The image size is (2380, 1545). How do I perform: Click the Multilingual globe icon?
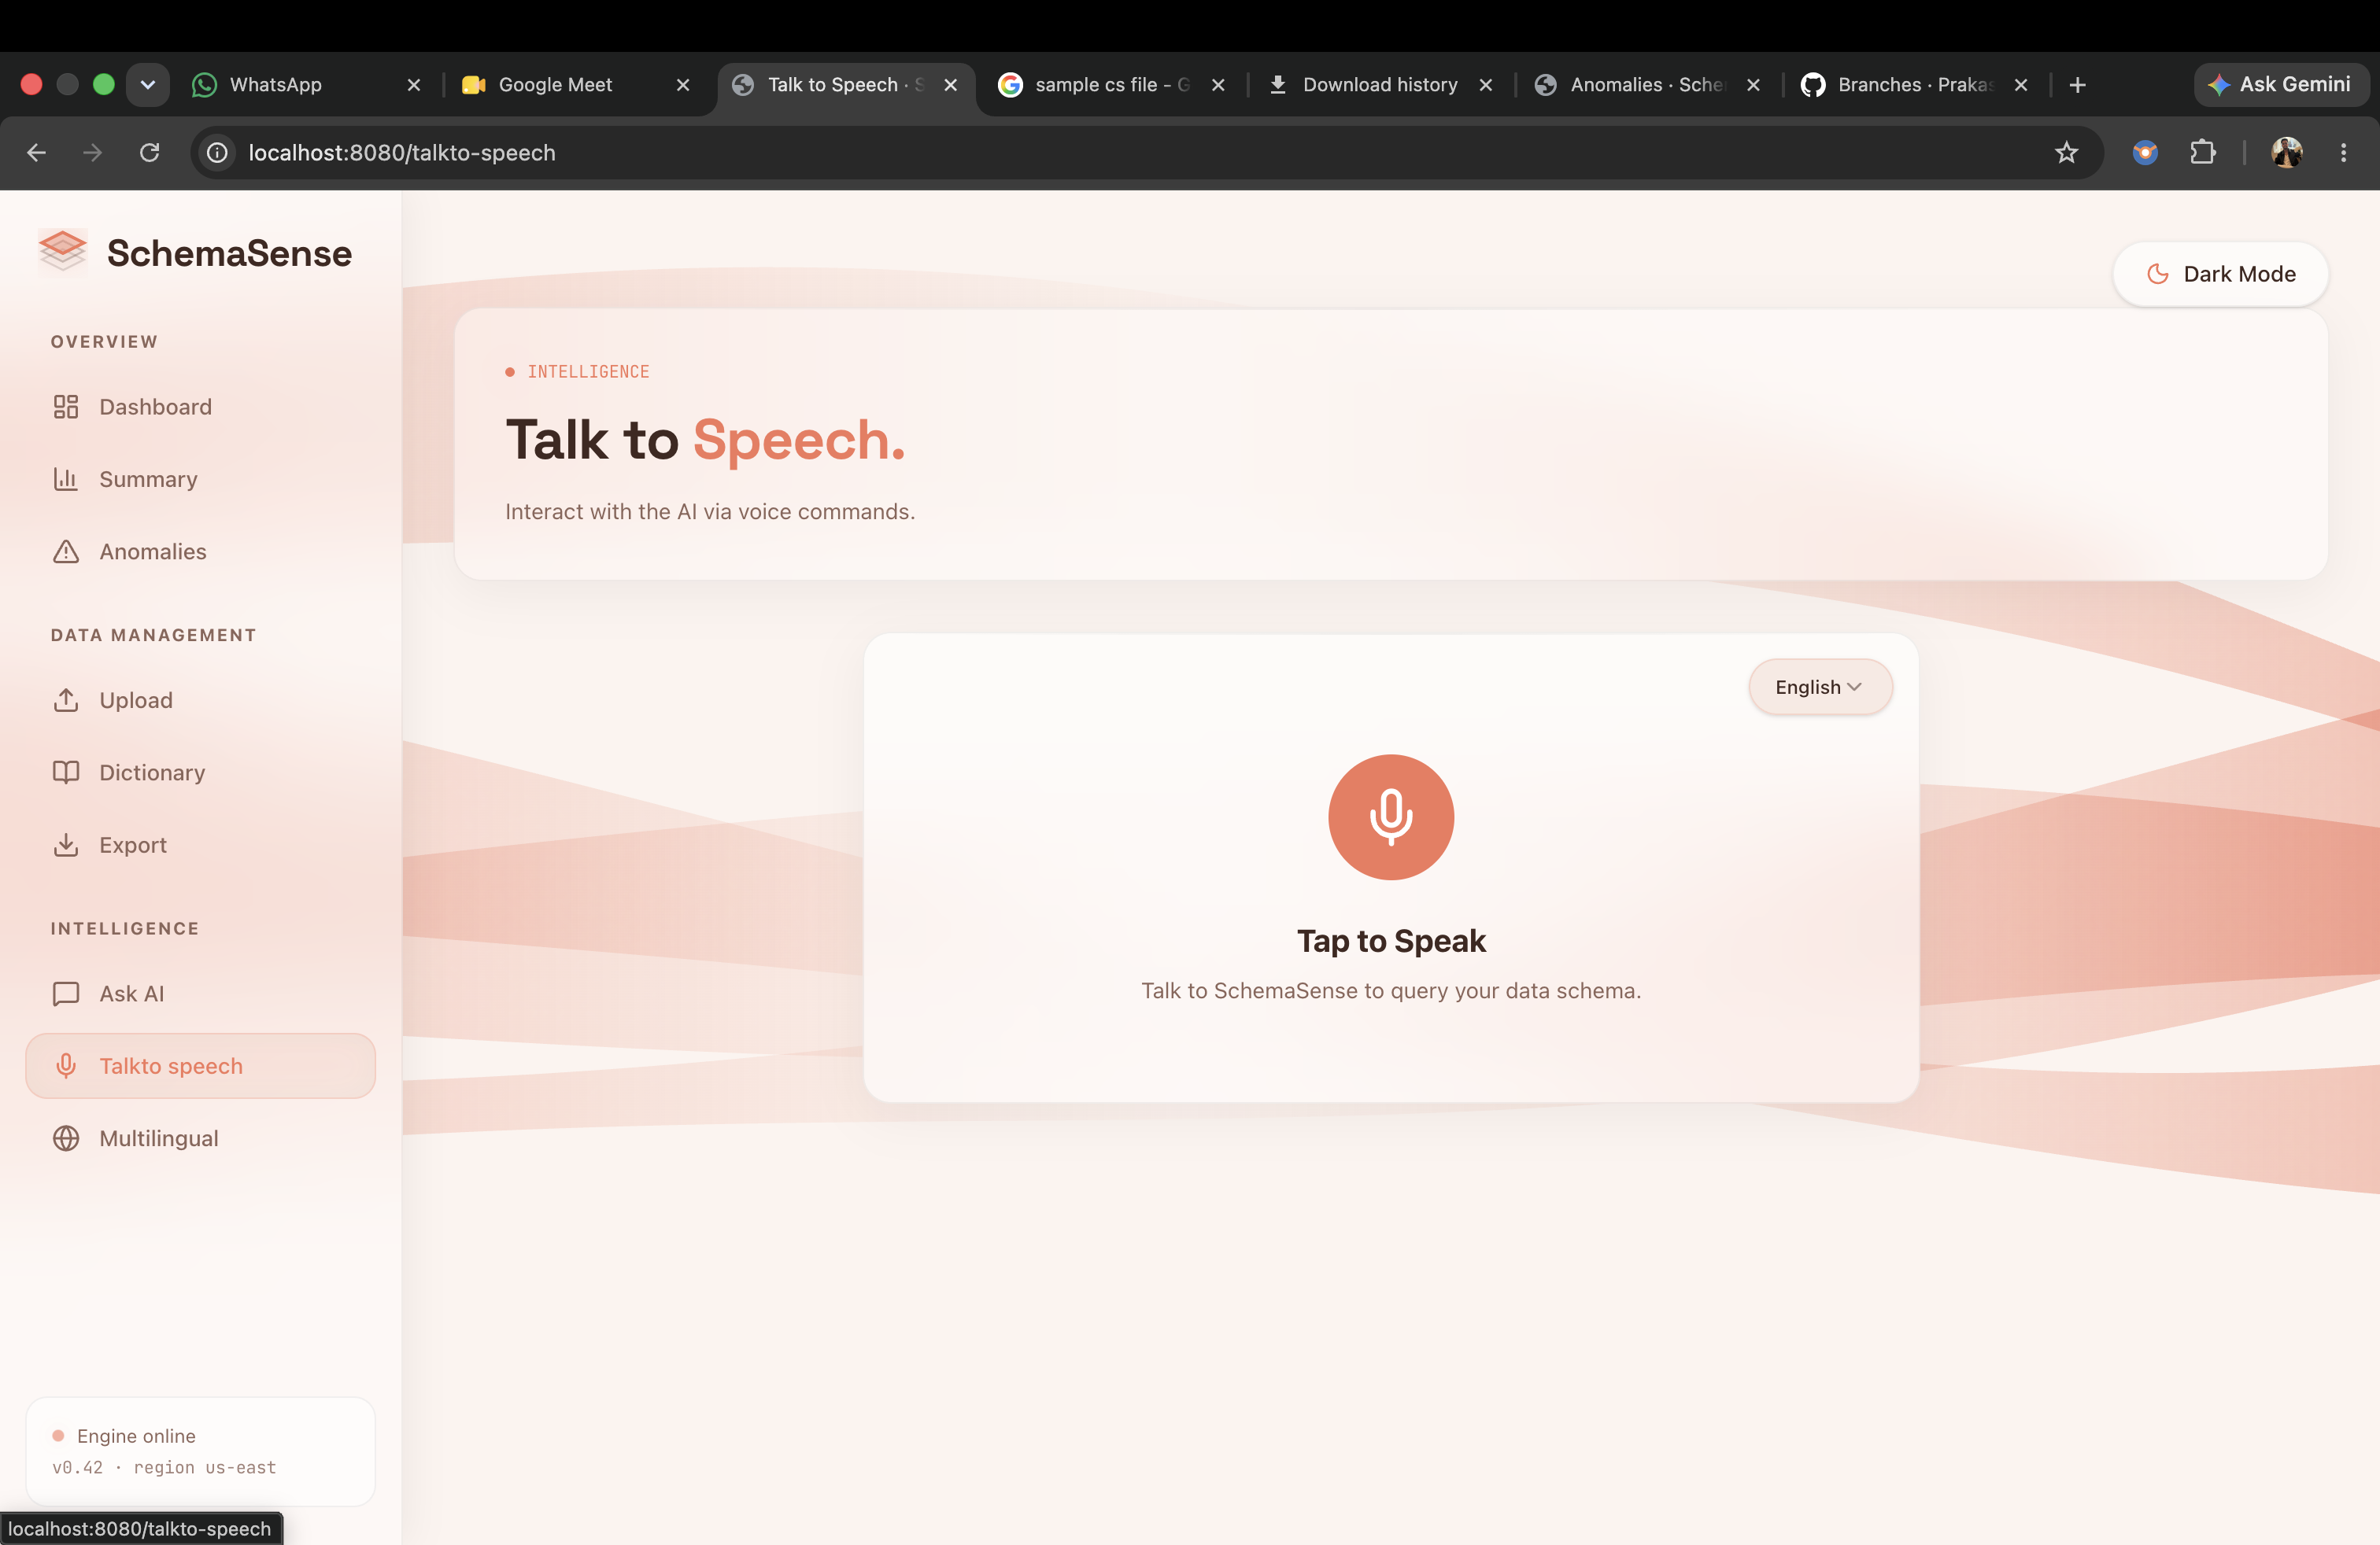[66, 1138]
